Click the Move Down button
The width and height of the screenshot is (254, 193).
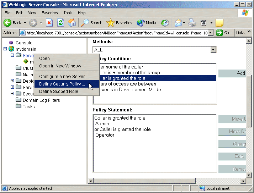[x=232, y=132]
